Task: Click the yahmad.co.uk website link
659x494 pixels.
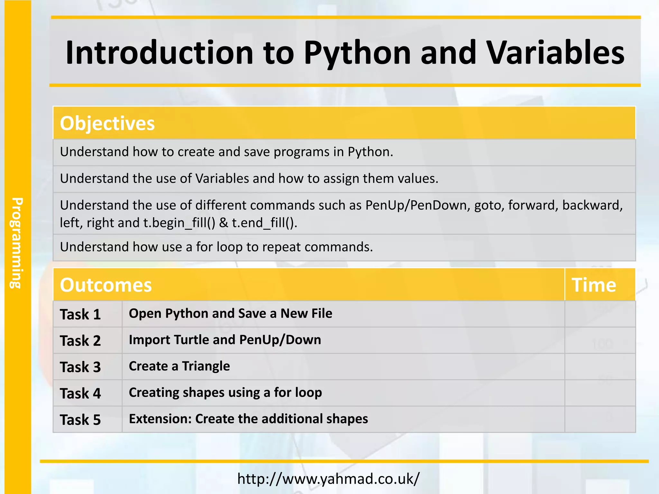Action: (328, 479)
